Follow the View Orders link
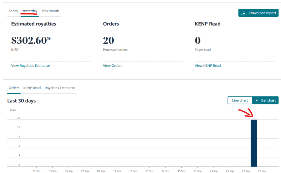 point(113,66)
